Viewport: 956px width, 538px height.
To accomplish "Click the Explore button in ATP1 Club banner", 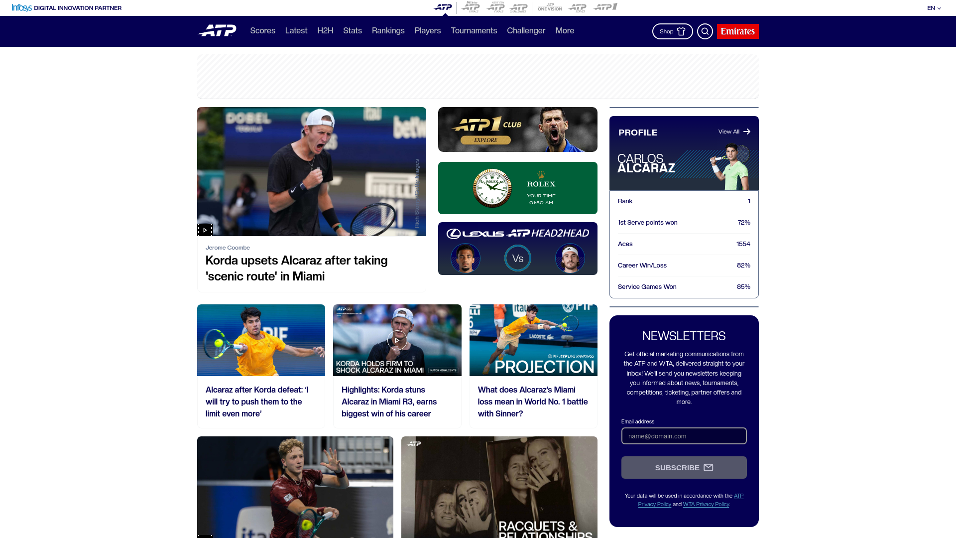I will (x=485, y=140).
